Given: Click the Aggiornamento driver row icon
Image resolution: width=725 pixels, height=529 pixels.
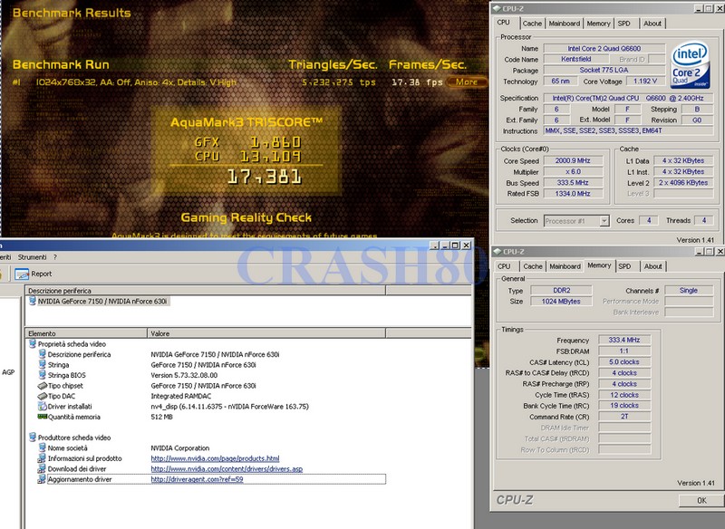Looking at the screenshot, I should pyautogui.click(x=42, y=479).
